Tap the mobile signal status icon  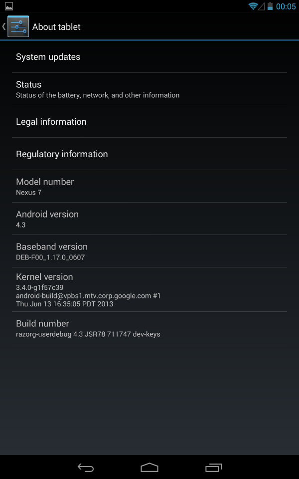tap(261, 6)
